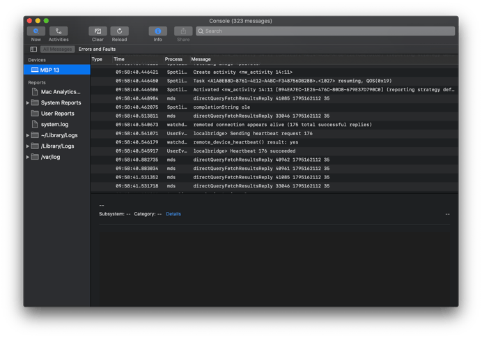Select the row timed 09:58:40.513811
This screenshot has height=338, width=482.
tap(274, 116)
